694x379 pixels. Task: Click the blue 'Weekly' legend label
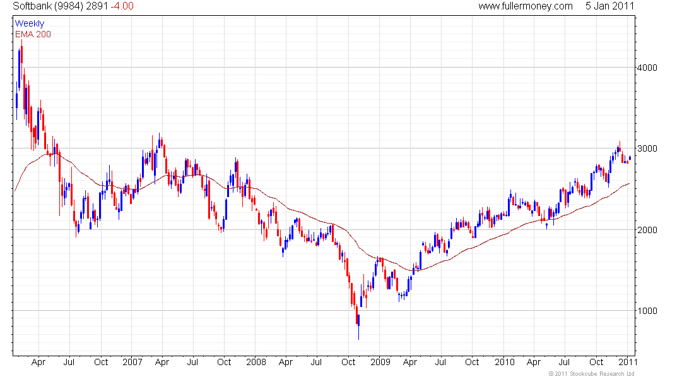click(x=30, y=23)
